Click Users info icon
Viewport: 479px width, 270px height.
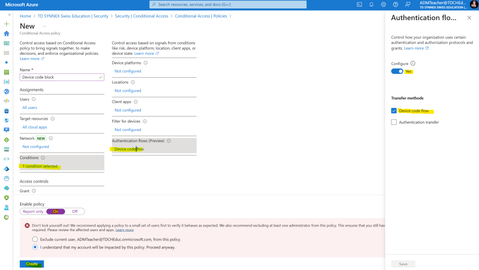pos(34,99)
